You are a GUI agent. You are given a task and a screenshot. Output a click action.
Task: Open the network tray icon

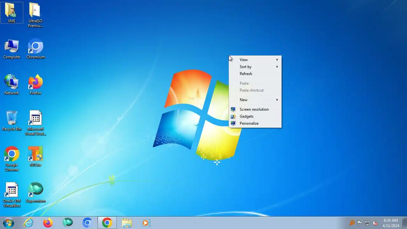pyautogui.click(x=367, y=223)
